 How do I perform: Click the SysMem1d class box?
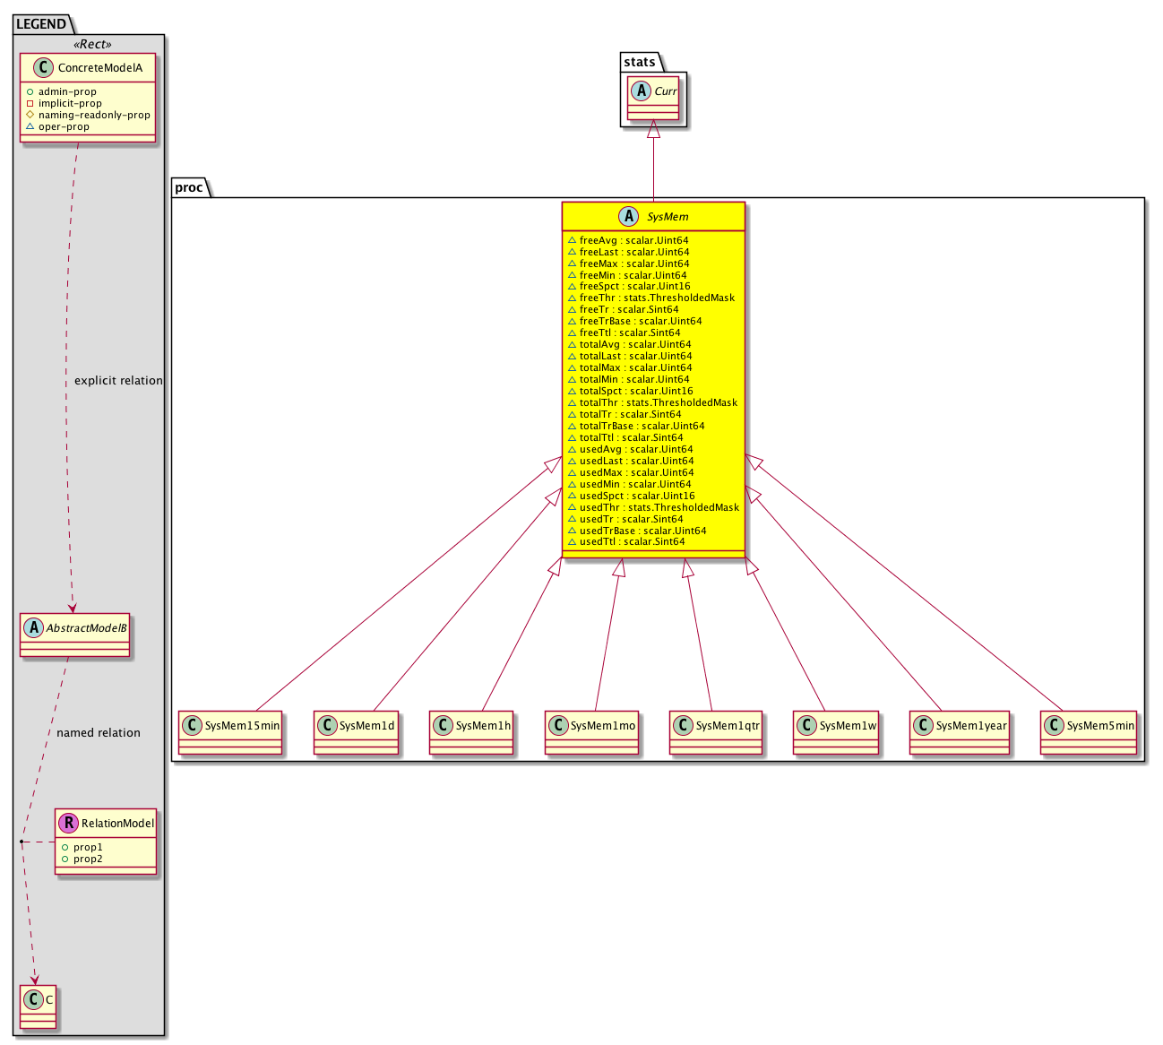357,733
